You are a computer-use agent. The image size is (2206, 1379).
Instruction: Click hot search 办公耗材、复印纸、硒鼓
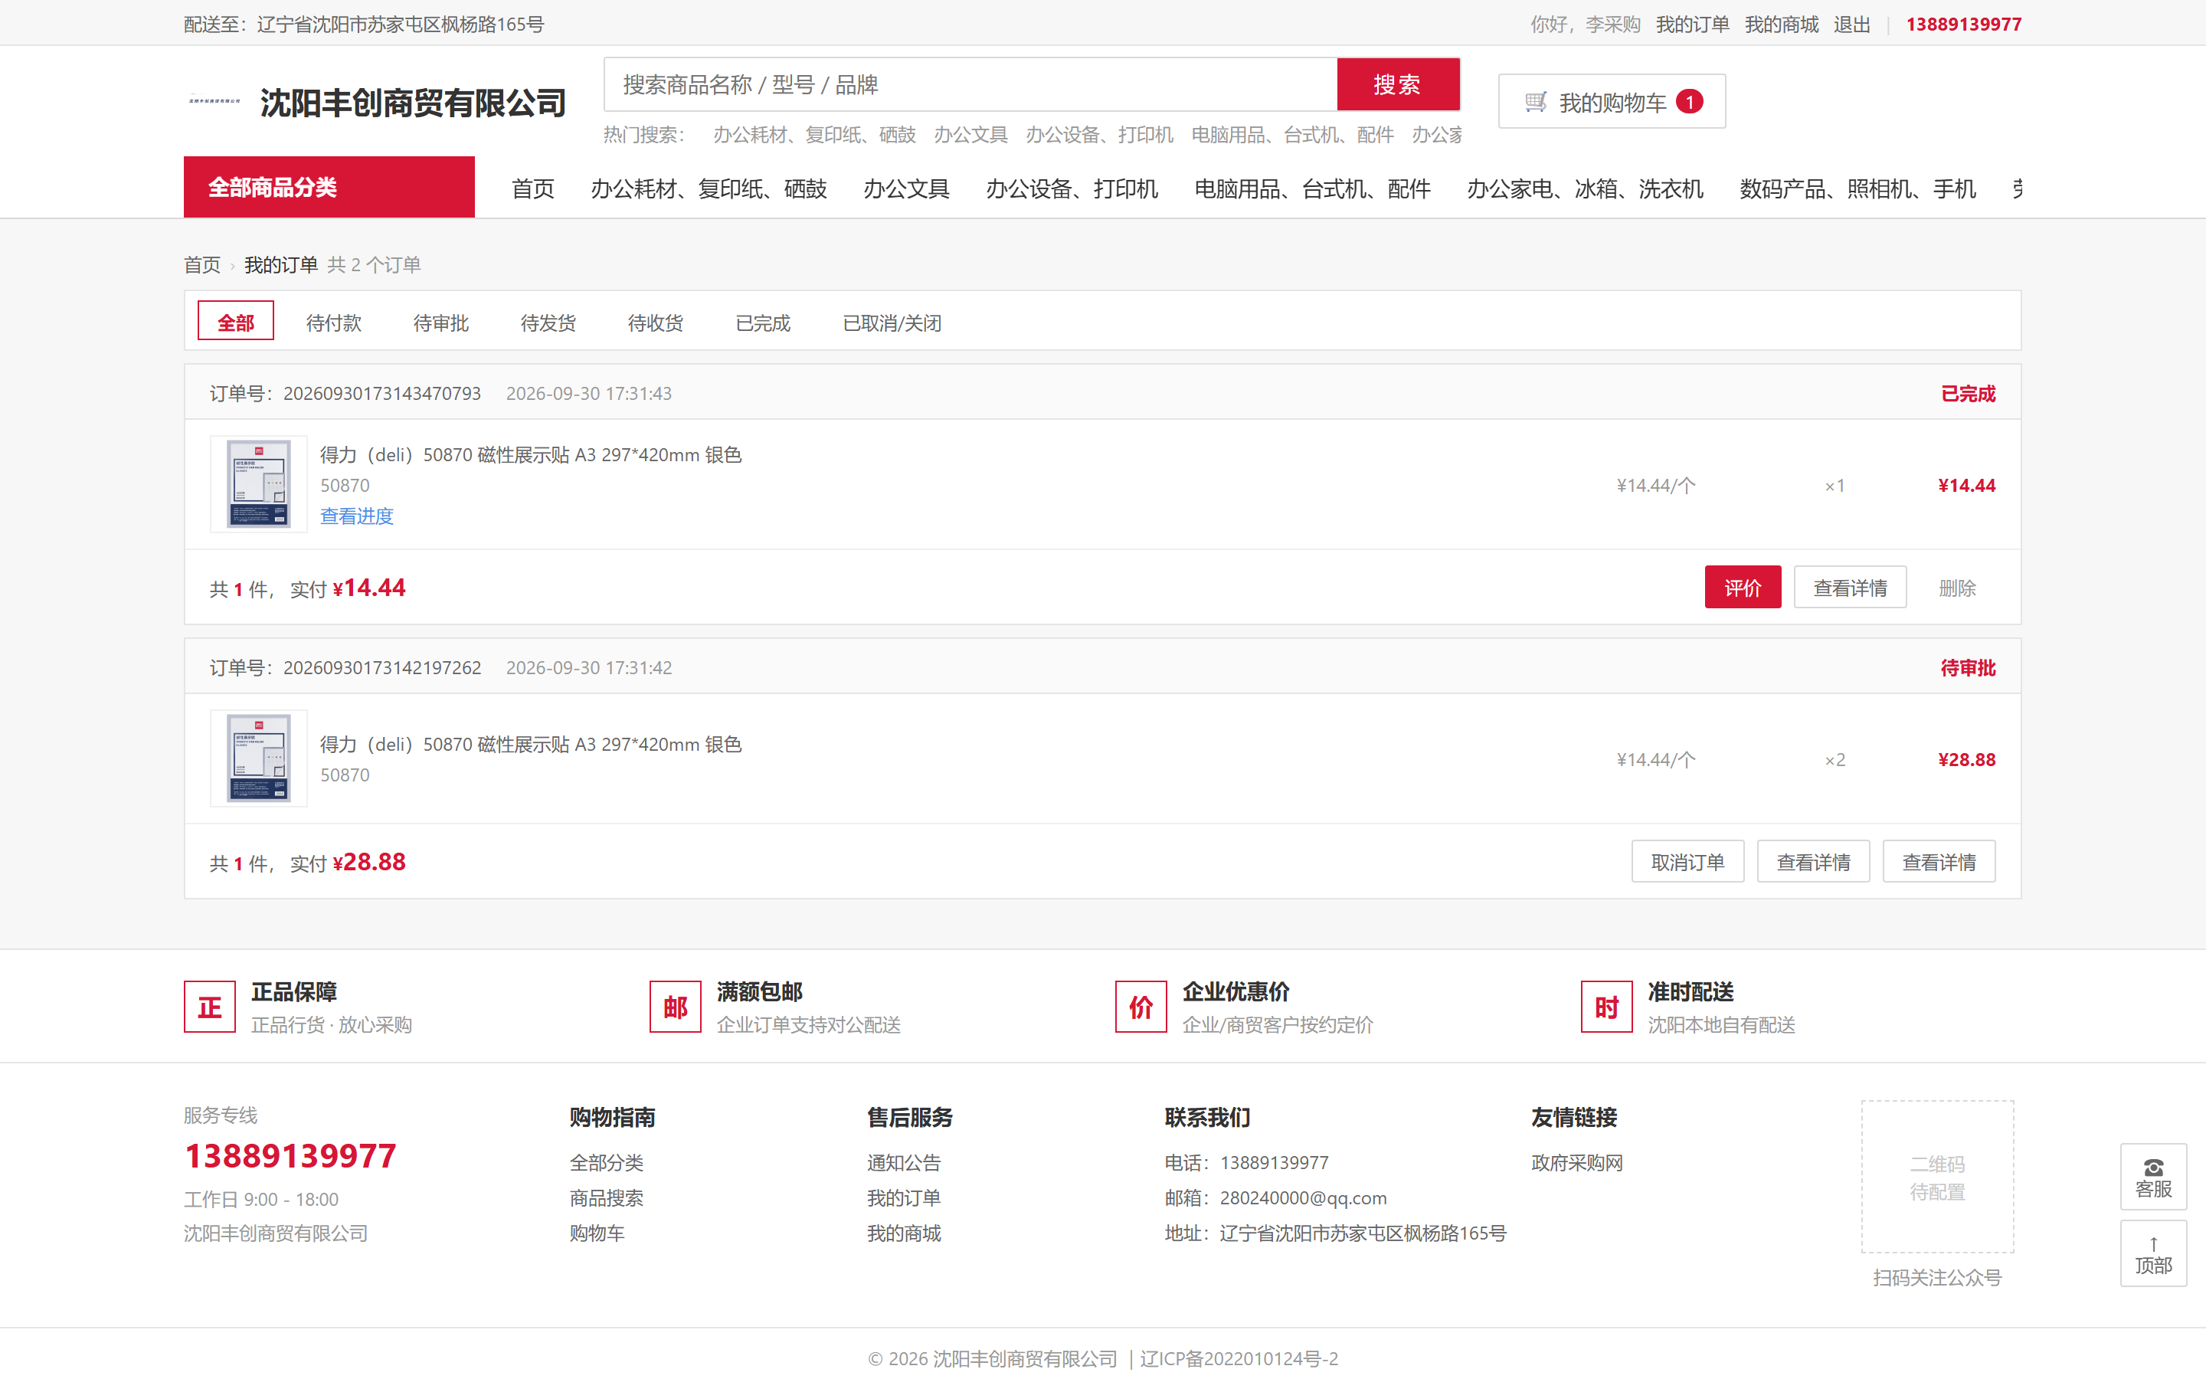click(x=814, y=135)
